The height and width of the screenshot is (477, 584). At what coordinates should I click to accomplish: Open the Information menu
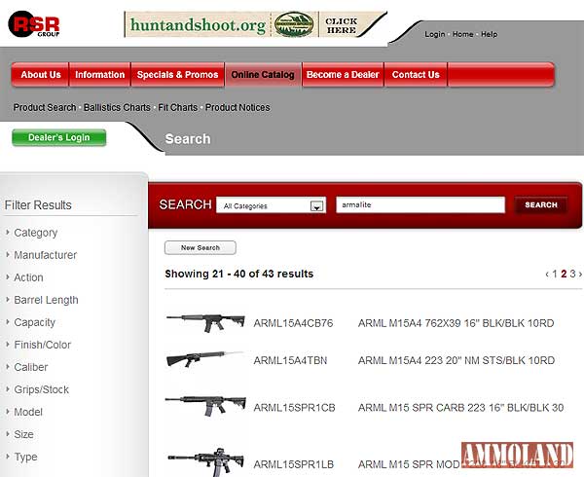coord(100,75)
